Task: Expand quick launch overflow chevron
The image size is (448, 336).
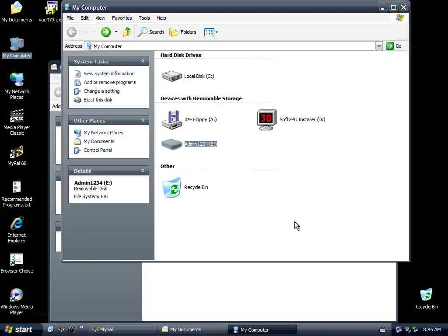Action: point(81,327)
